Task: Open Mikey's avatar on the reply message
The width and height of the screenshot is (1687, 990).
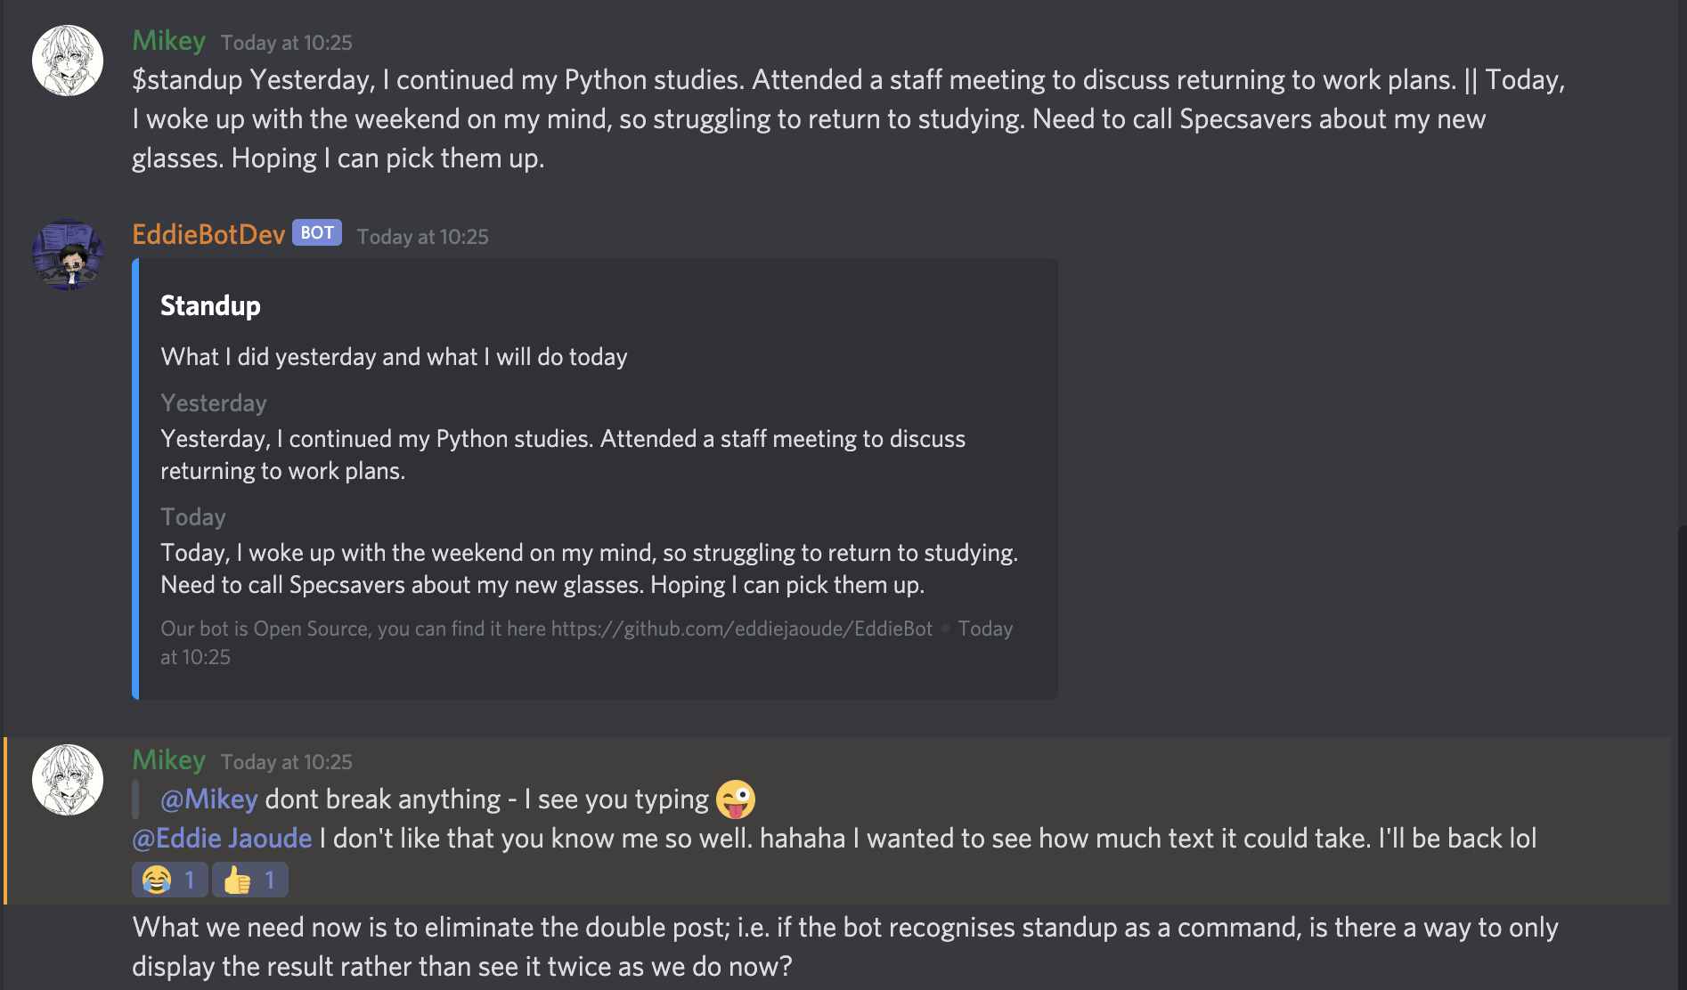Action: [x=68, y=780]
